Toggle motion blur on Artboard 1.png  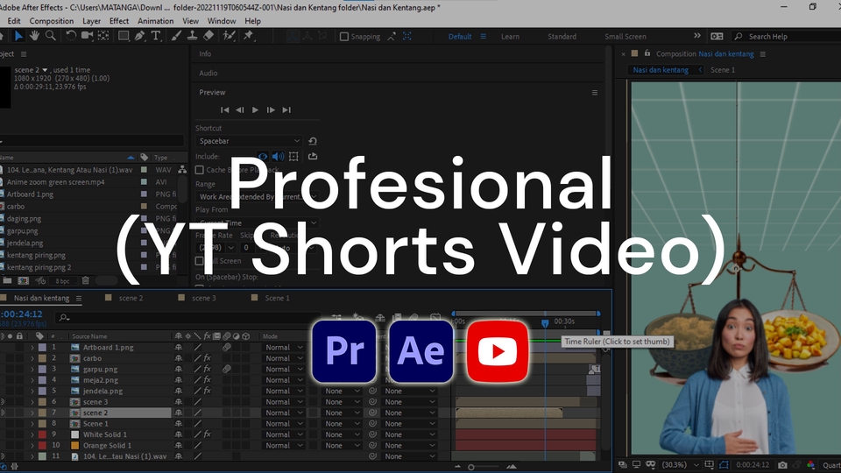(227, 348)
